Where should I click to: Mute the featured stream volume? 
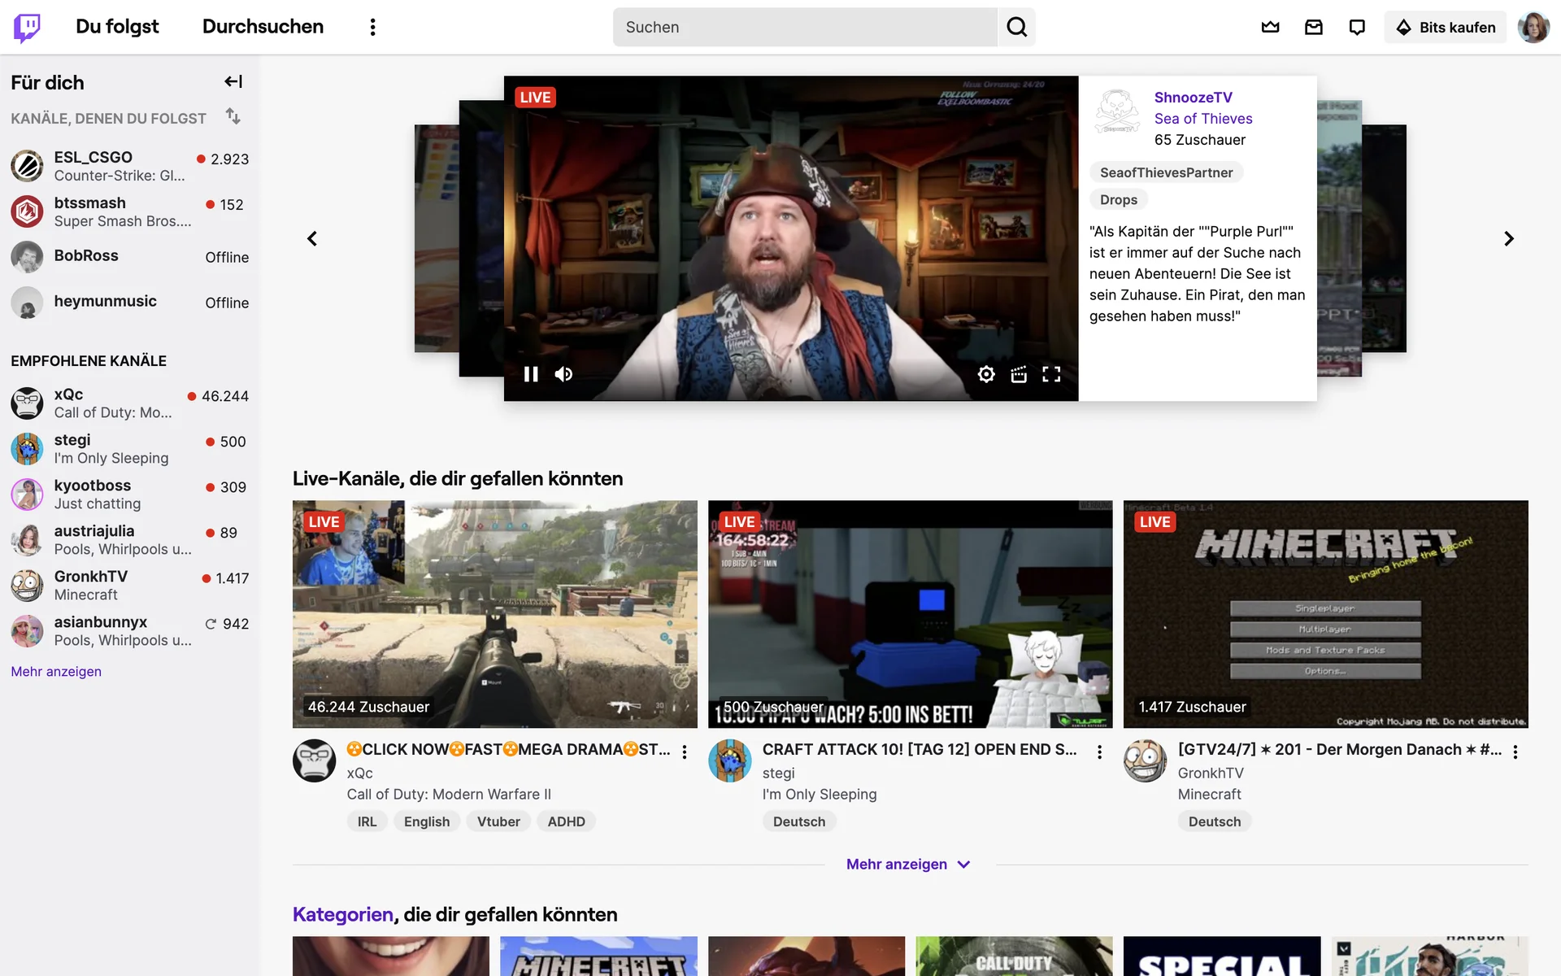point(563,374)
